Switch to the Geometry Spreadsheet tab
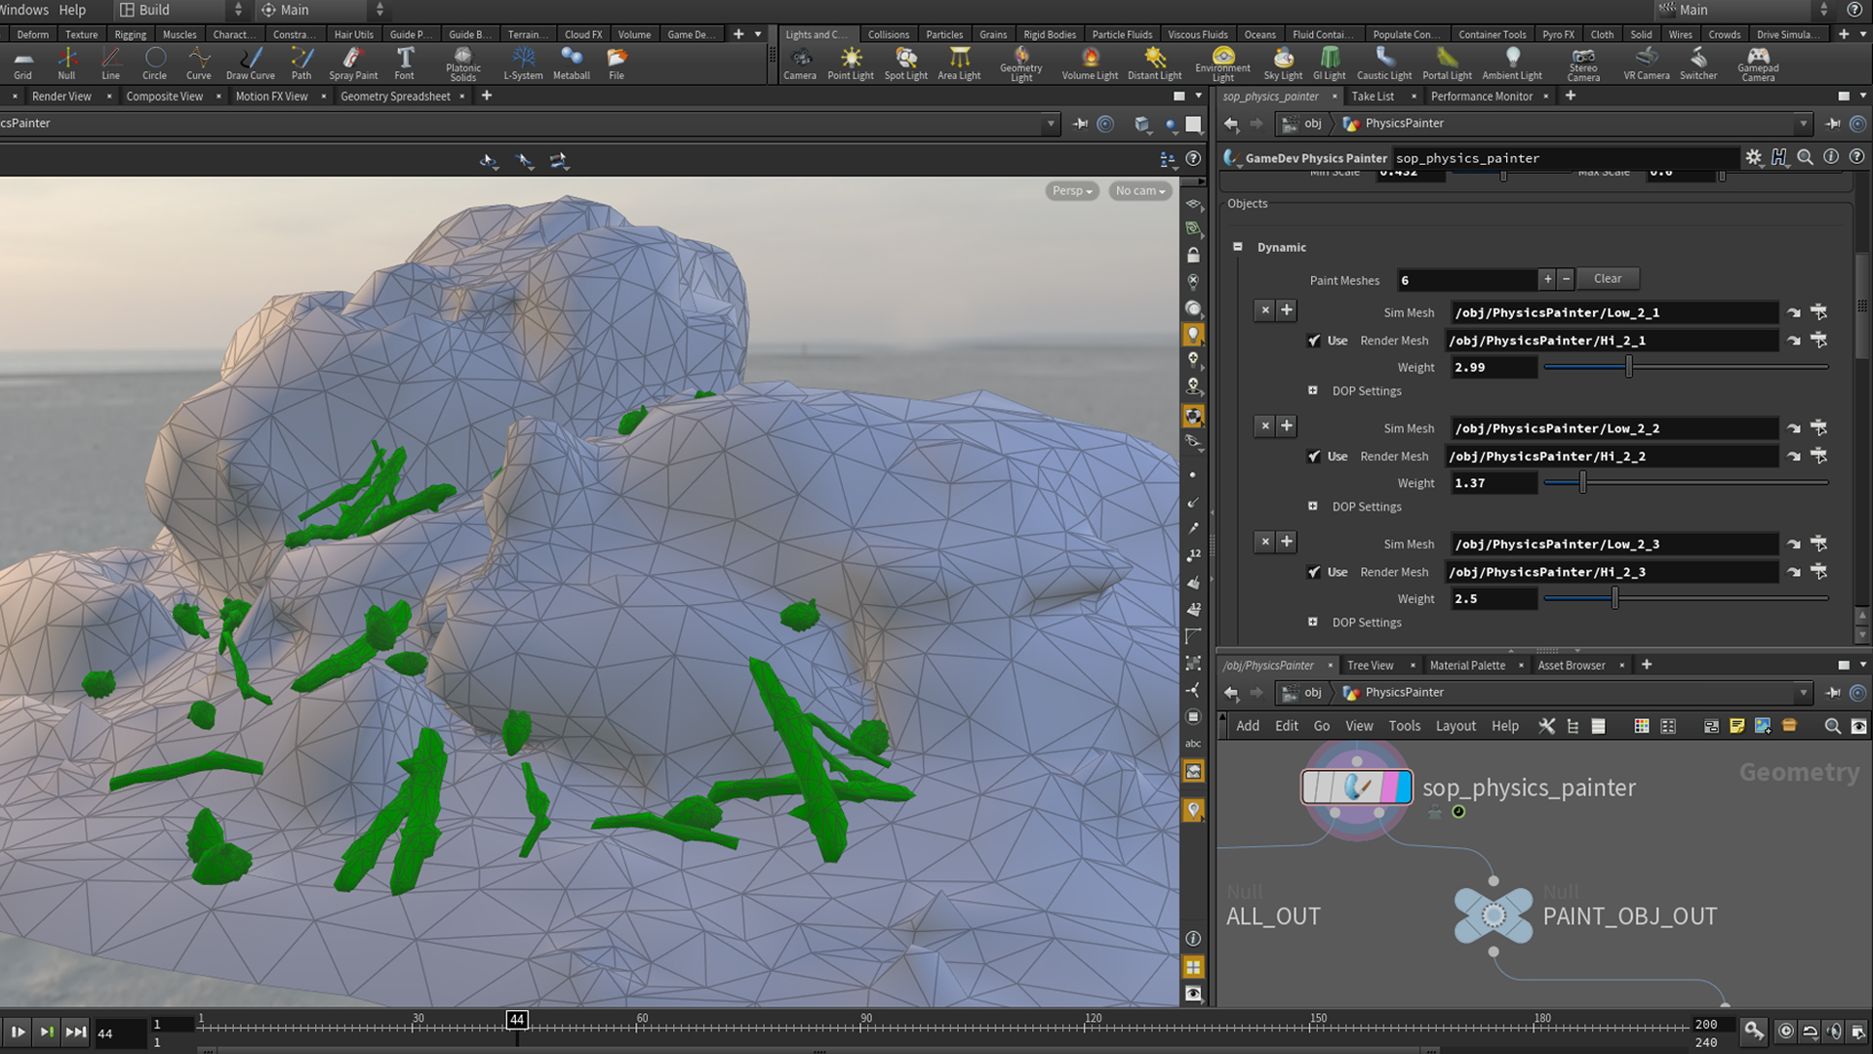 coord(395,96)
